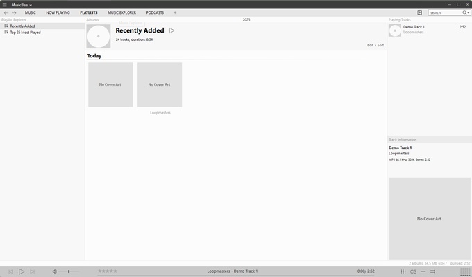Screen dimensions: 472x277
Task: Click the 2025 year header
Action: (x=246, y=20)
